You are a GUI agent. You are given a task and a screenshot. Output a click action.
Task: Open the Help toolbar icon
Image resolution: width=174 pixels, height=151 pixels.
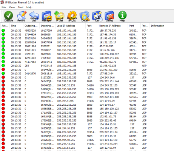pos(122,16)
